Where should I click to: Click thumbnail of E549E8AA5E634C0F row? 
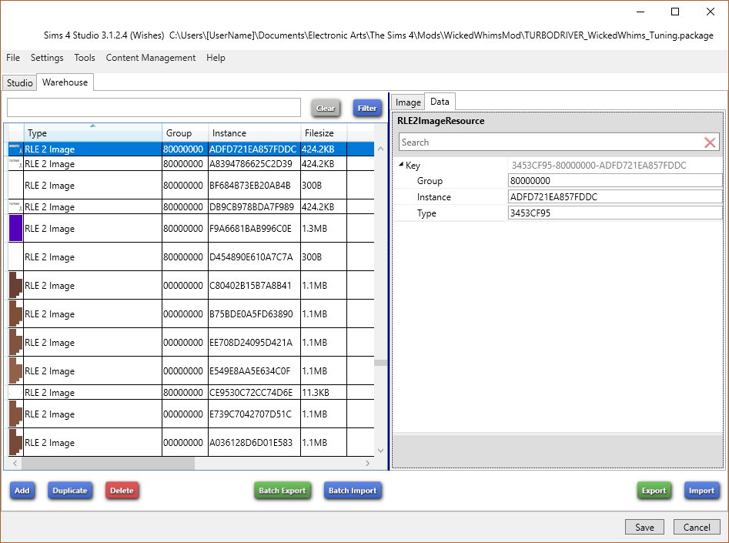(x=16, y=370)
